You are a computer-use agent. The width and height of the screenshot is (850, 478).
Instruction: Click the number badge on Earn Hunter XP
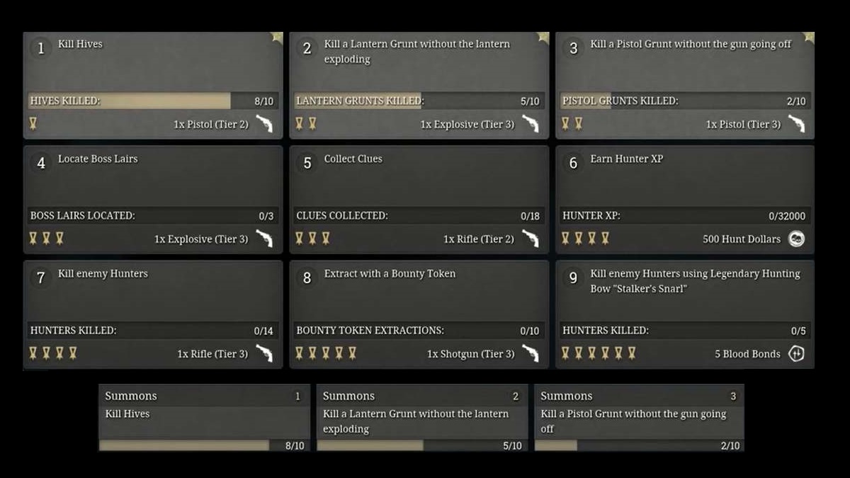point(572,163)
